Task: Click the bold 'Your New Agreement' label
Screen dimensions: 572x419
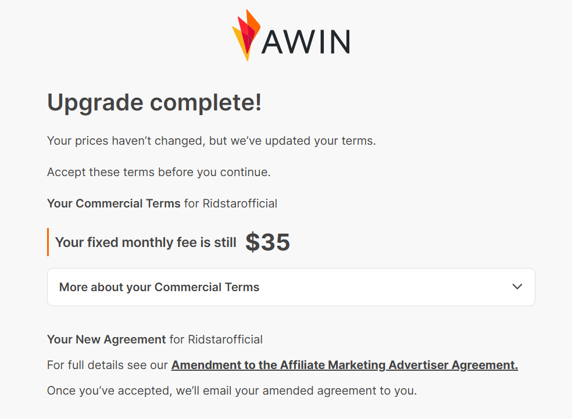Action: [106, 339]
